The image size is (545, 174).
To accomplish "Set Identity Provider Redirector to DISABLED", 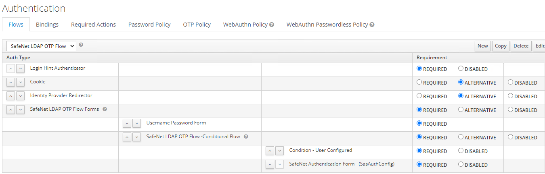I will (511, 96).
